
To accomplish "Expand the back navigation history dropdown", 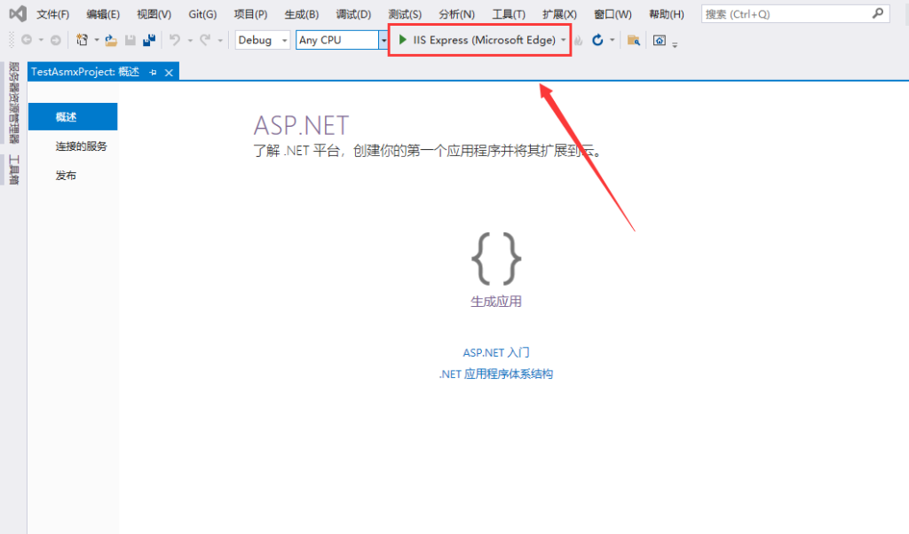I will (x=41, y=40).
